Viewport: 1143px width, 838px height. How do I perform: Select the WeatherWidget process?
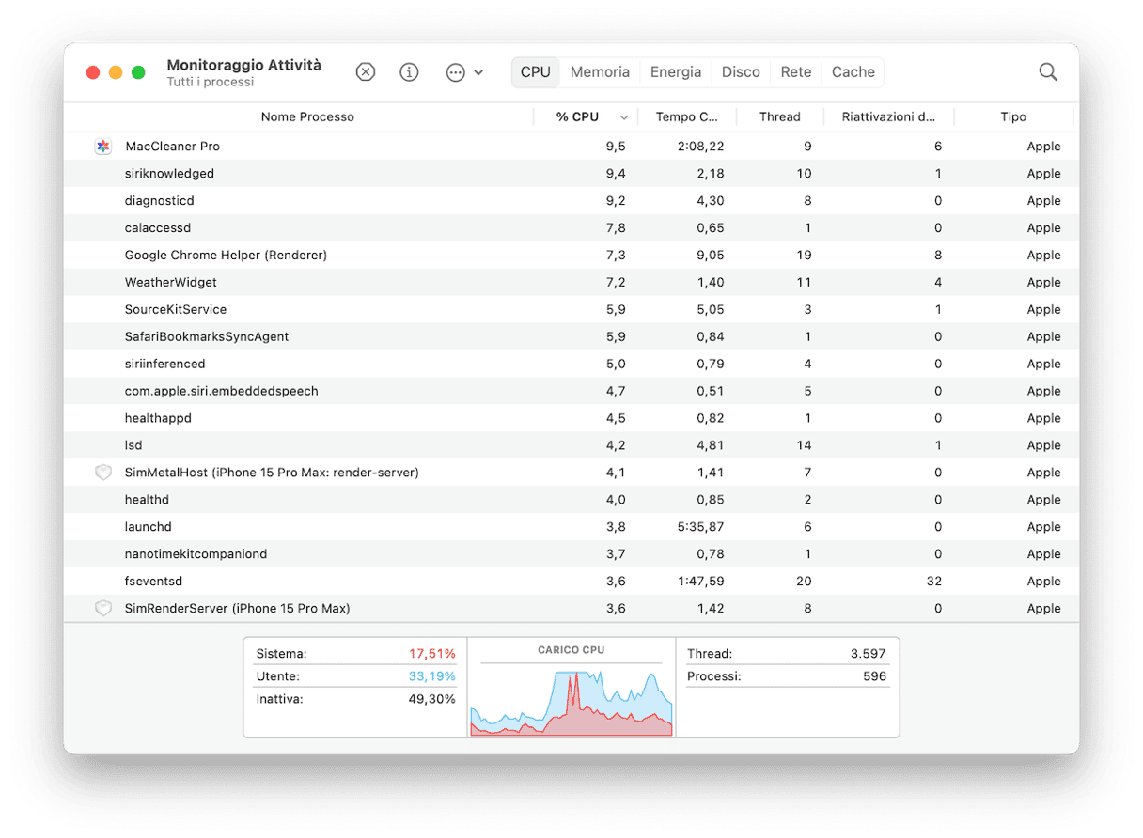(571, 283)
